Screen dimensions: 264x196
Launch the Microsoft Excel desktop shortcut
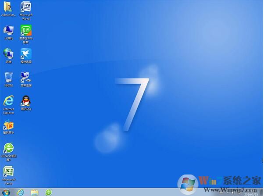(8, 175)
